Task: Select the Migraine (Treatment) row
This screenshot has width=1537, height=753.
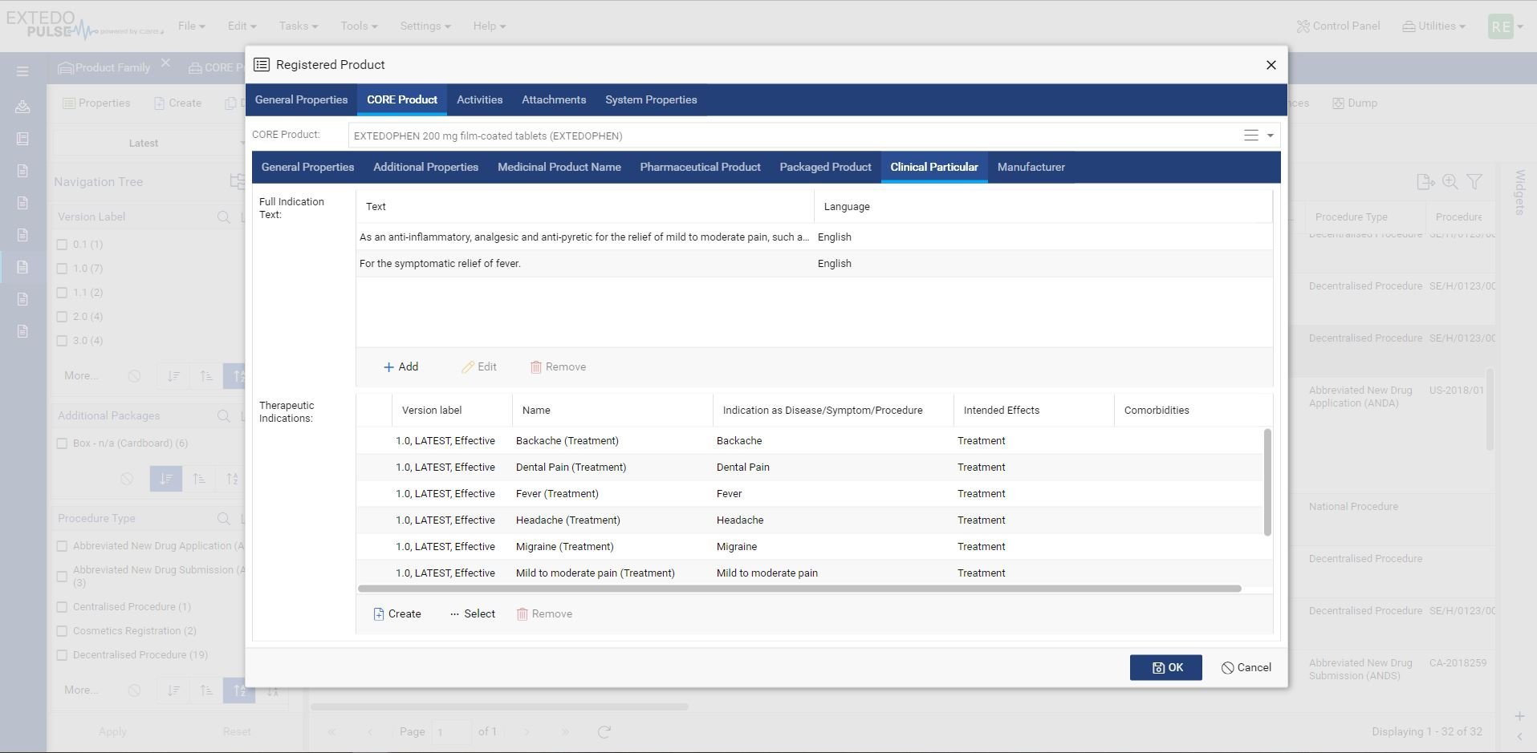Action: [809, 546]
